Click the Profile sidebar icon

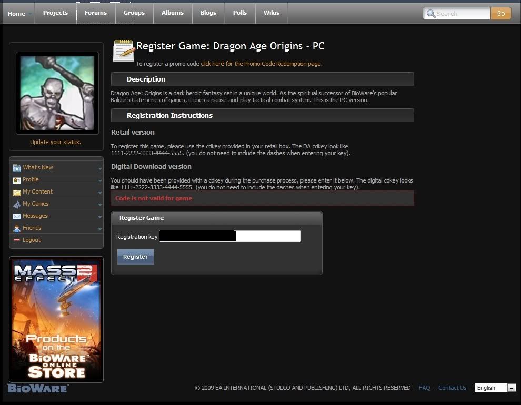coord(17,180)
